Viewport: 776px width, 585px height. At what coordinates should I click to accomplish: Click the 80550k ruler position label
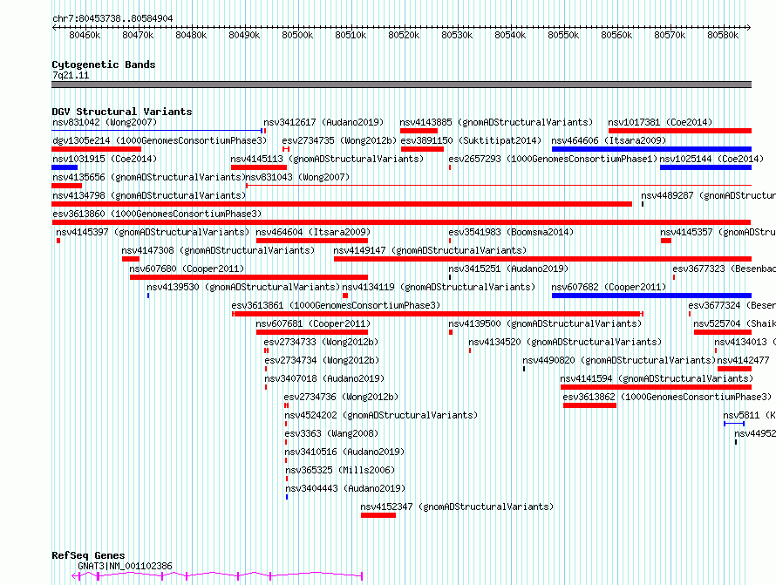coord(563,35)
